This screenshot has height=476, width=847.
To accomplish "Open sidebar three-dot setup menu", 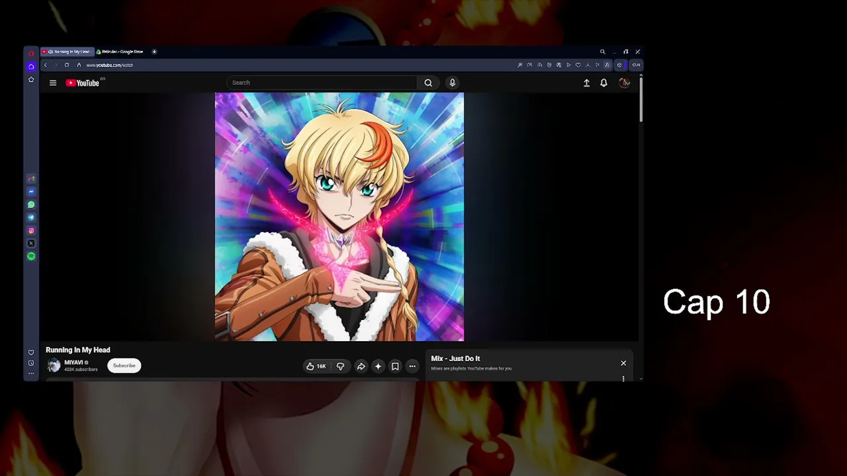I will coord(31,374).
